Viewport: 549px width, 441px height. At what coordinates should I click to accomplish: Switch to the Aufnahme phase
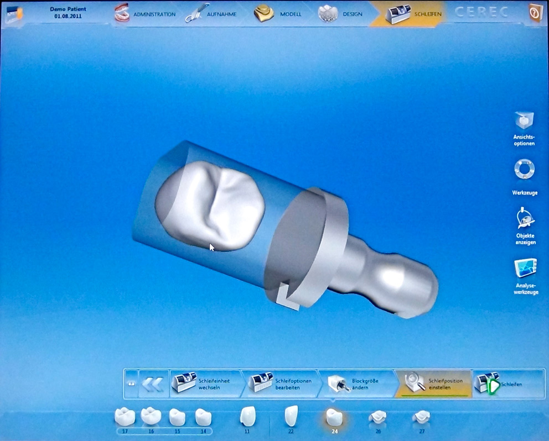pyautogui.click(x=214, y=14)
